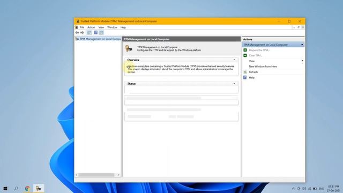The image size is (343, 193).
Task: Click the Refresh icon in Actions pane
Action: click(245, 72)
